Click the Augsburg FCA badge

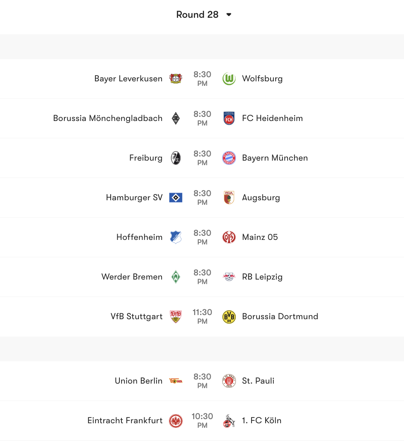click(228, 197)
